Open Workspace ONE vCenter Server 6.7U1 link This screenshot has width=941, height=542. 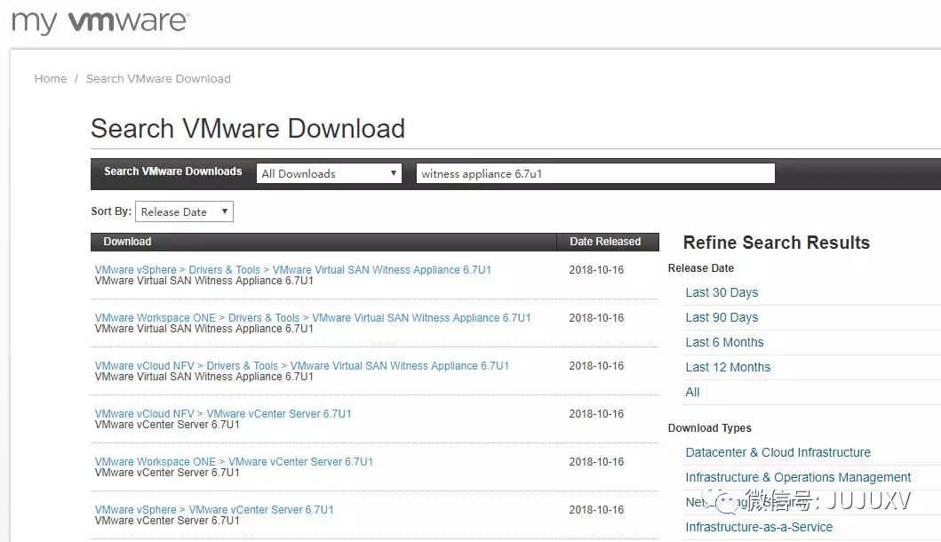pos(300,462)
